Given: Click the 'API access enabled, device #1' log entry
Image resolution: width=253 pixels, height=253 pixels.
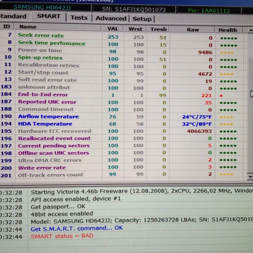Looking at the screenshot, I should tap(76, 199).
